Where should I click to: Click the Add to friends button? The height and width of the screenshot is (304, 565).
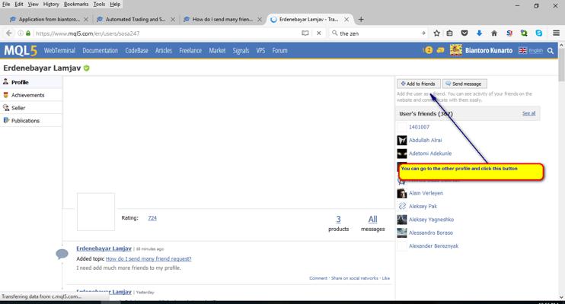click(418, 84)
